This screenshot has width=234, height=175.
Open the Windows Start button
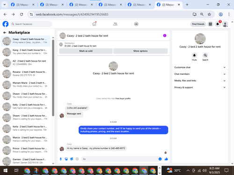[x=6, y=170]
